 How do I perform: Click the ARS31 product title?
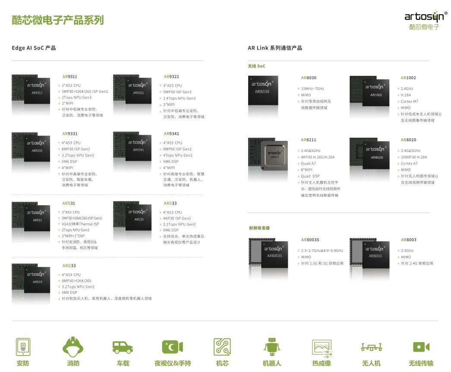click(x=69, y=203)
